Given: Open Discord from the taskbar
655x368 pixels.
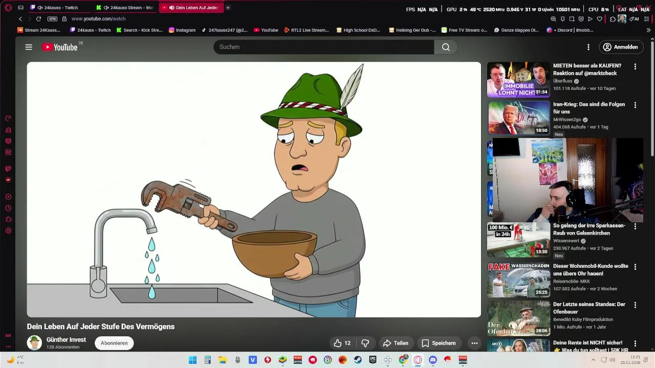Looking at the screenshot, I should [x=433, y=360].
